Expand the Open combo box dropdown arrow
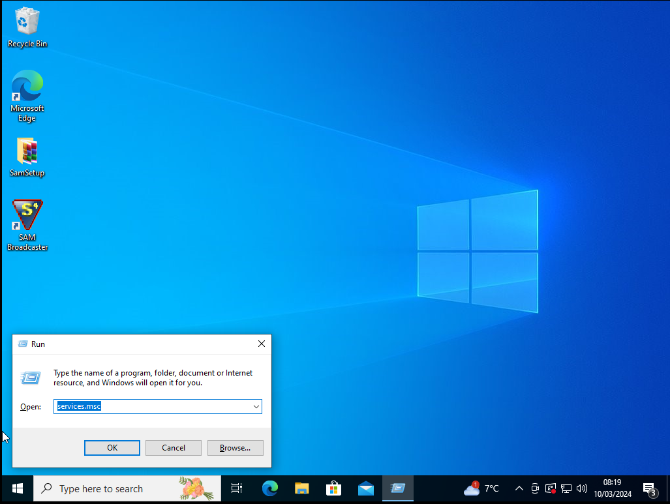This screenshot has width=670, height=504. [x=256, y=407]
